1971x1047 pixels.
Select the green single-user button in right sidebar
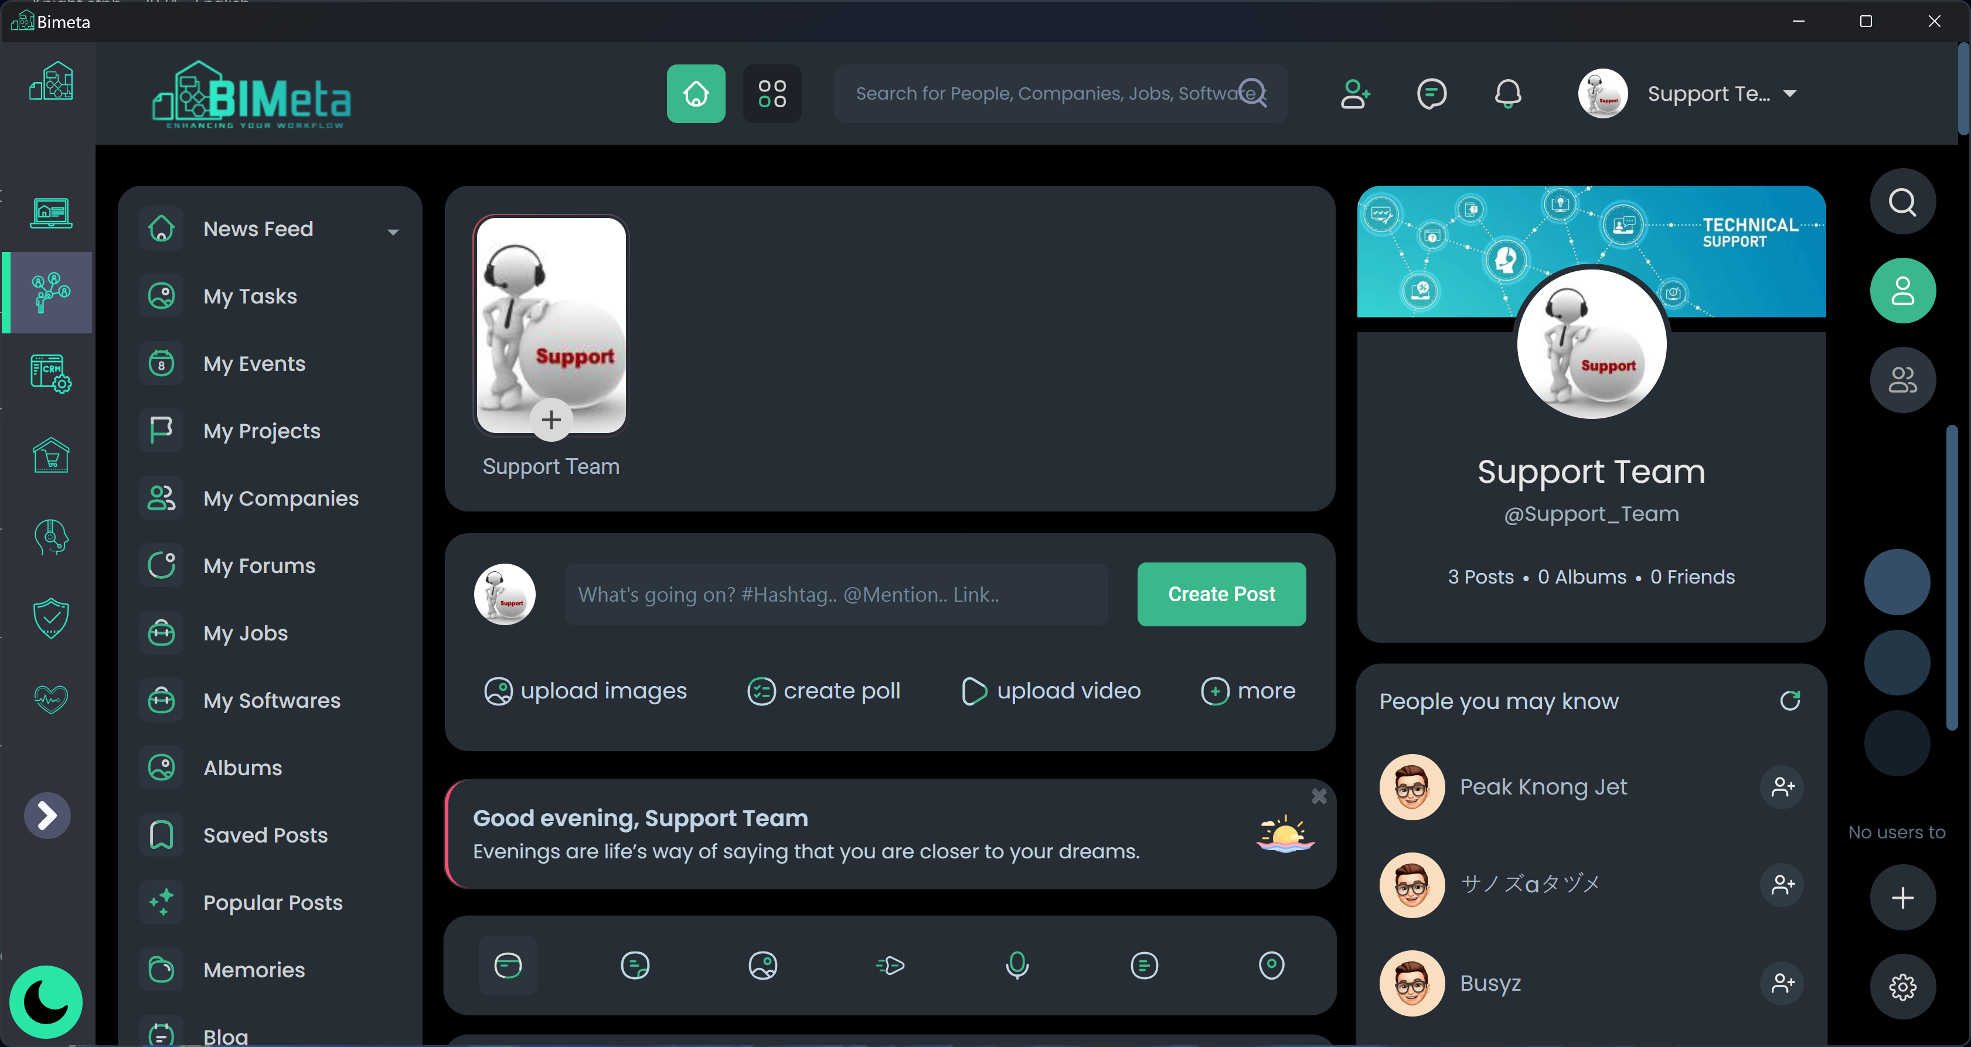tap(1902, 291)
